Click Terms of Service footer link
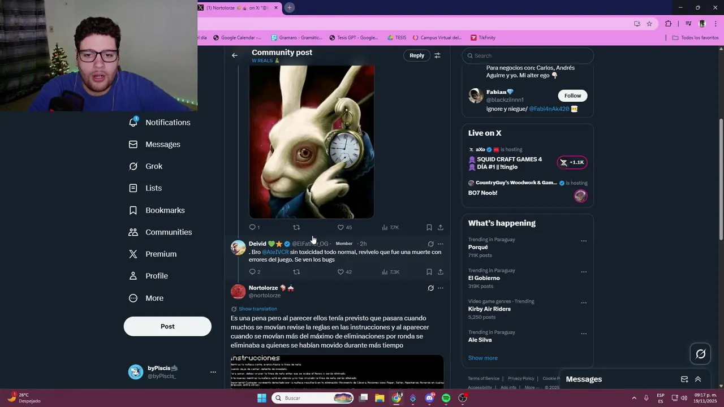 pyautogui.click(x=484, y=379)
